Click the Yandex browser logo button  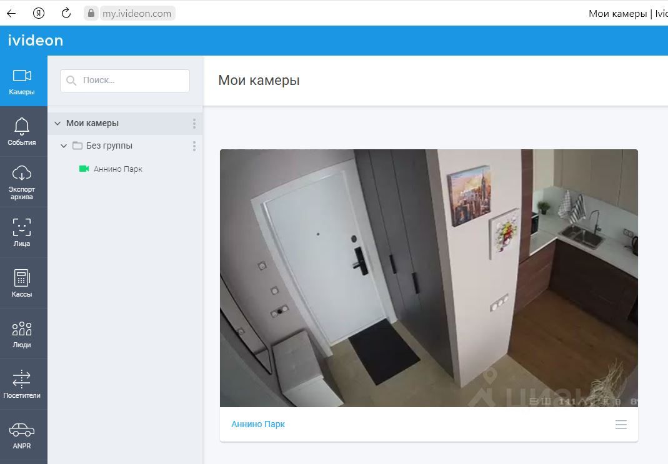point(38,13)
